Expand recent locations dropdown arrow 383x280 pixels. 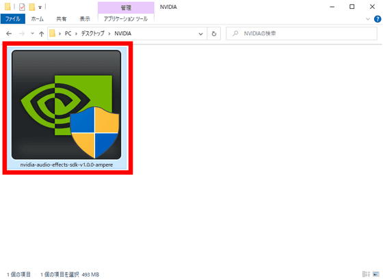[x=32, y=33]
